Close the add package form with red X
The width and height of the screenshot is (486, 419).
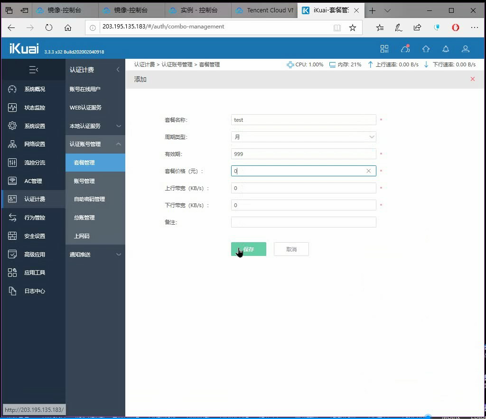(x=472, y=79)
